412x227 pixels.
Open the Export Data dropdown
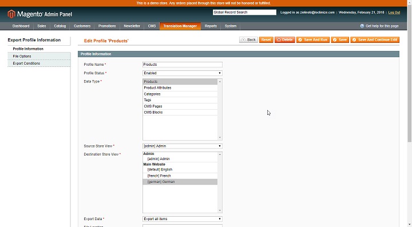pos(183,219)
